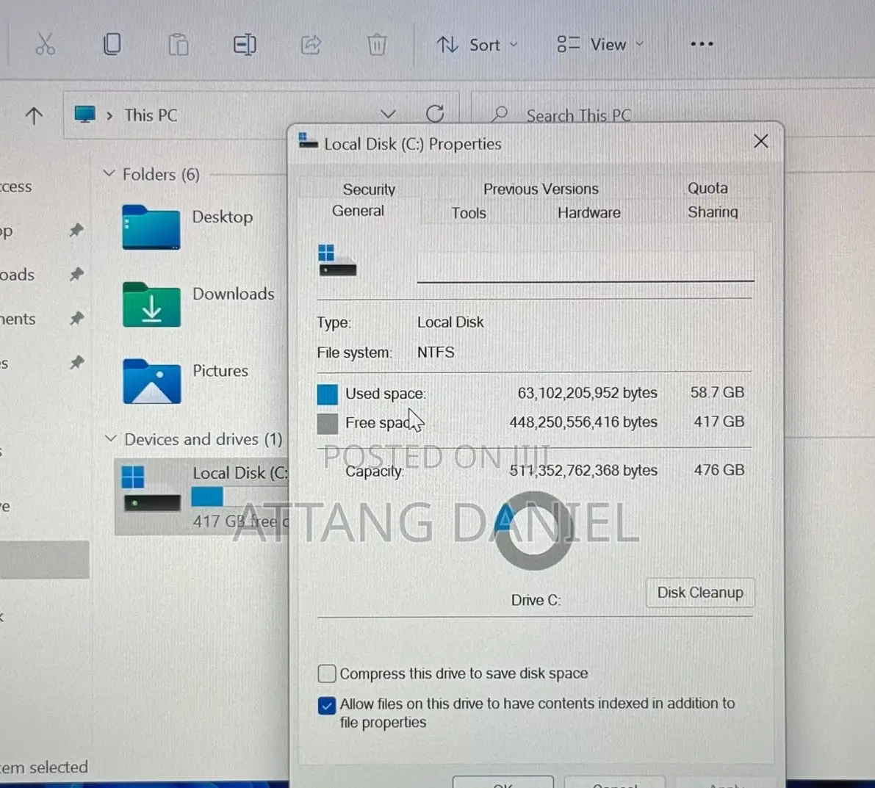875x788 pixels.
Task: Click the Local Disk drive usage bar
Action: [240, 496]
